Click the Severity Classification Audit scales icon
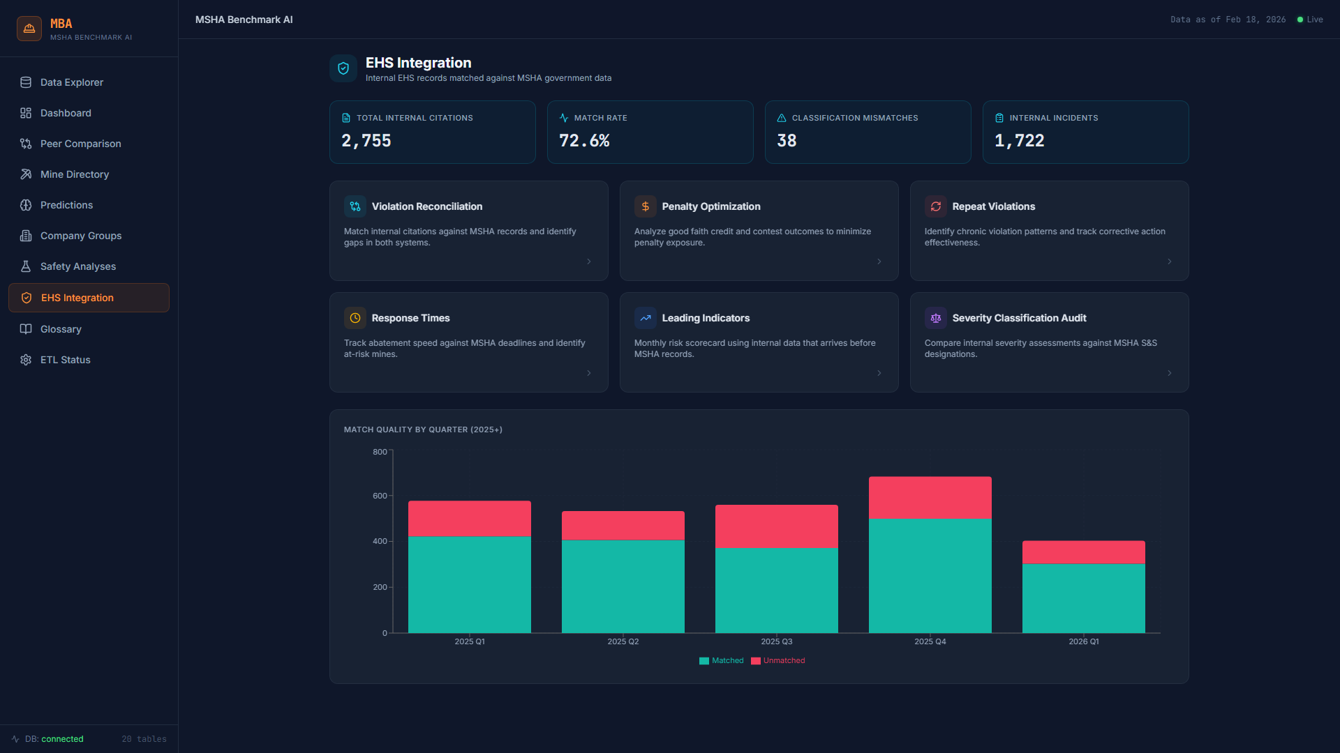Screen dimensions: 1340x753 [935, 318]
